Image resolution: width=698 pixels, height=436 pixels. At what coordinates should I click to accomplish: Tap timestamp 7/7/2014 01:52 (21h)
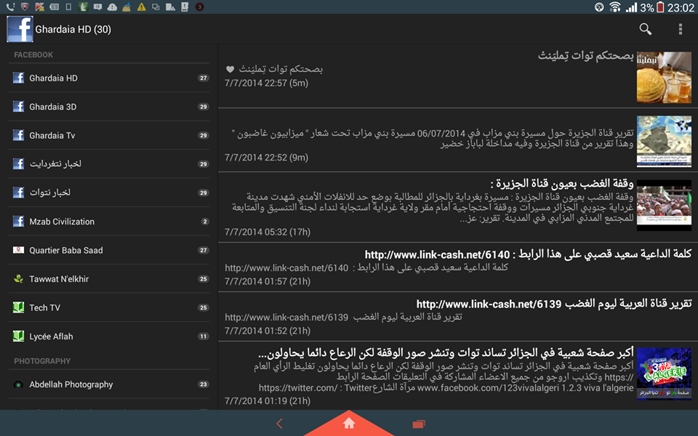pyautogui.click(x=267, y=331)
